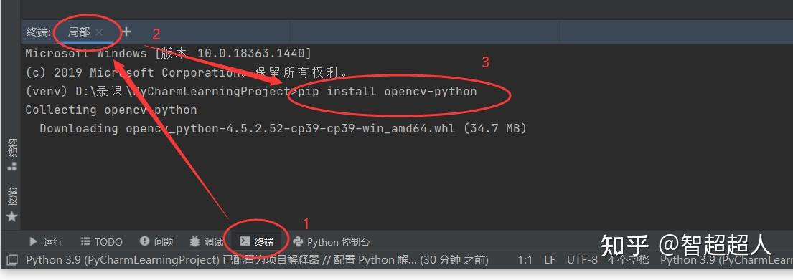This screenshot has width=793, height=280.
Task: Open the 调试 debug tool window
Action: pos(207,242)
